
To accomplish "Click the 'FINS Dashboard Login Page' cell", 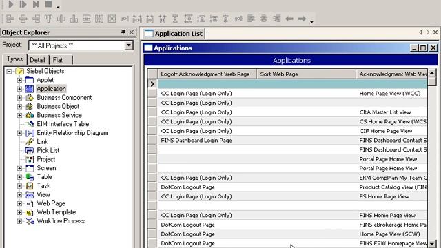I will click(207, 141).
